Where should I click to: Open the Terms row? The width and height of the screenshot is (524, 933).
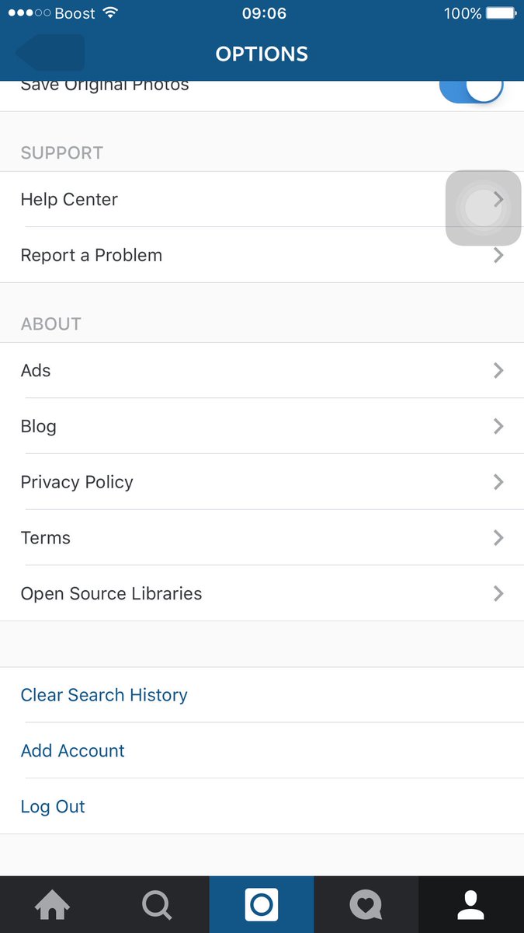coord(262,537)
